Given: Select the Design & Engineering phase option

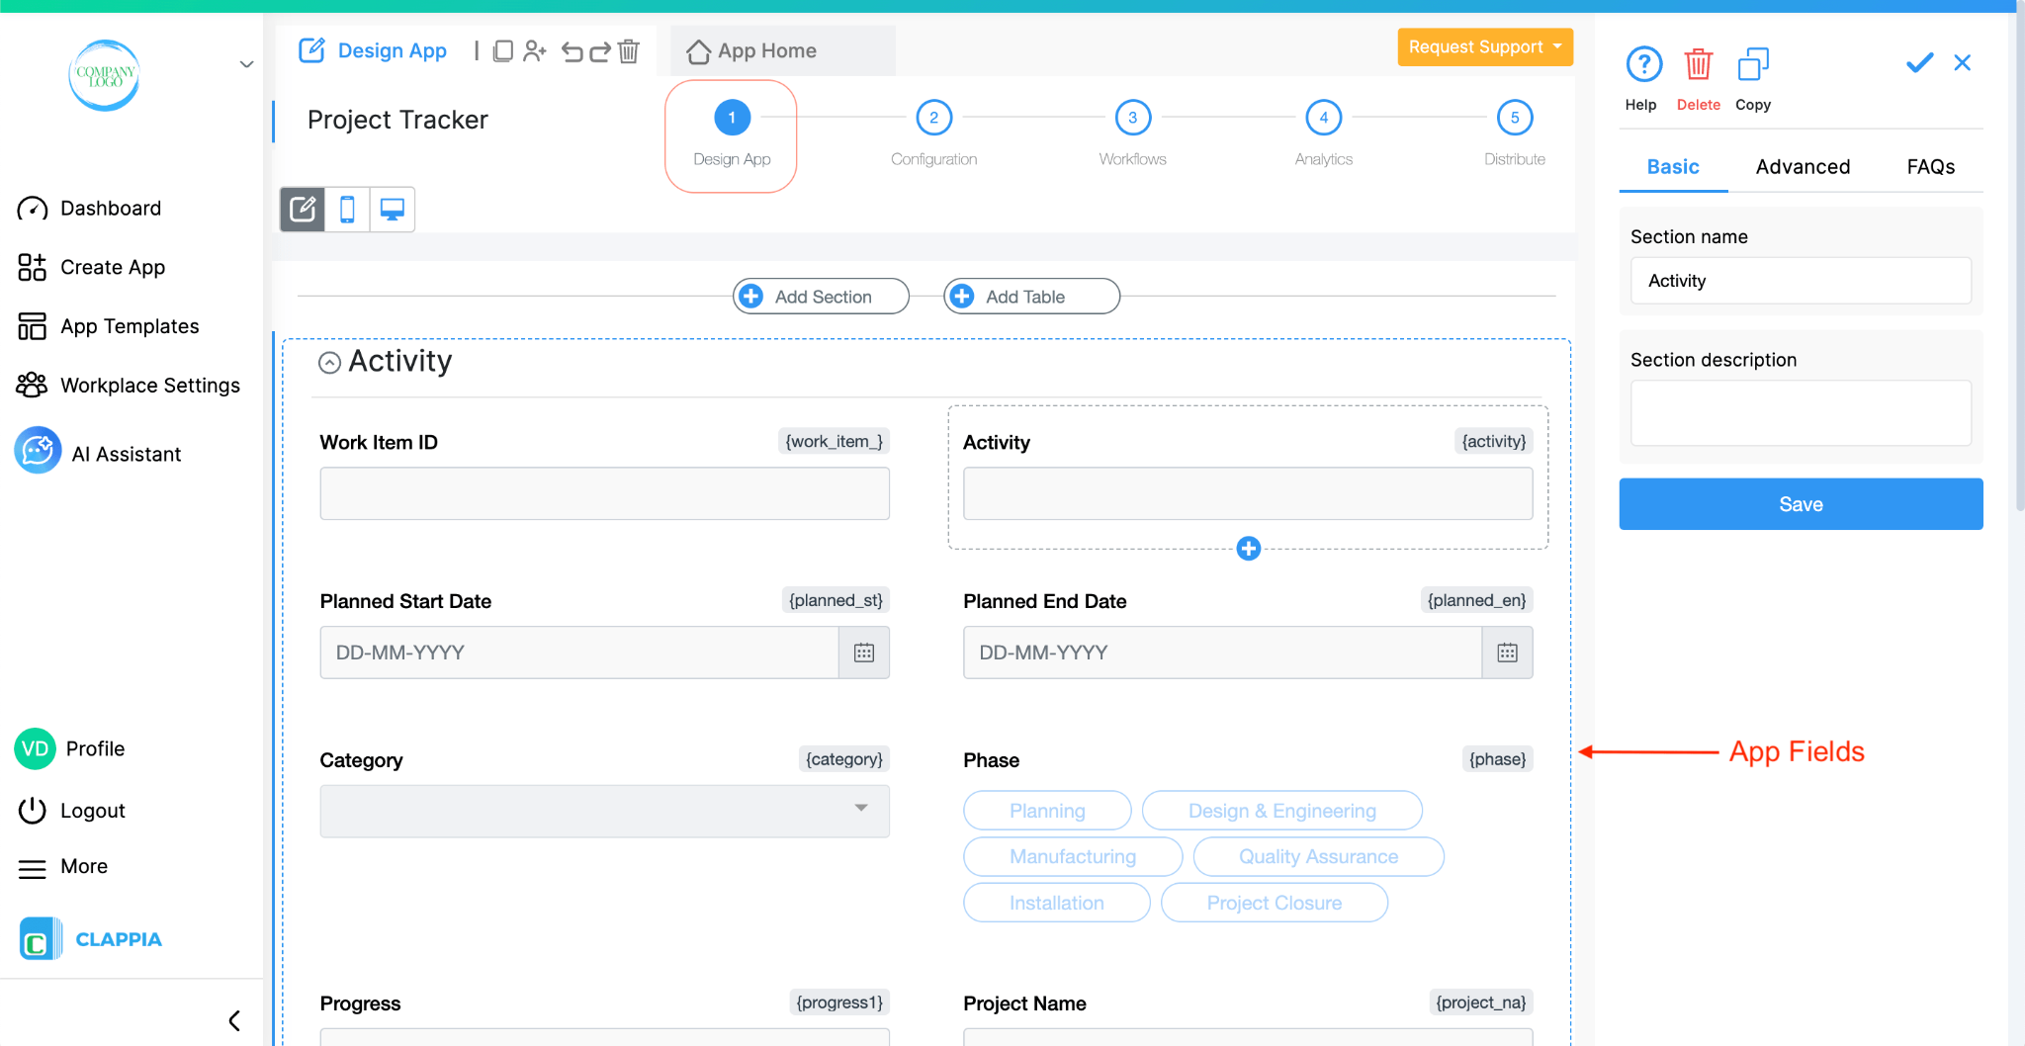Looking at the screenshot, I should click(x=1281, y=811).
